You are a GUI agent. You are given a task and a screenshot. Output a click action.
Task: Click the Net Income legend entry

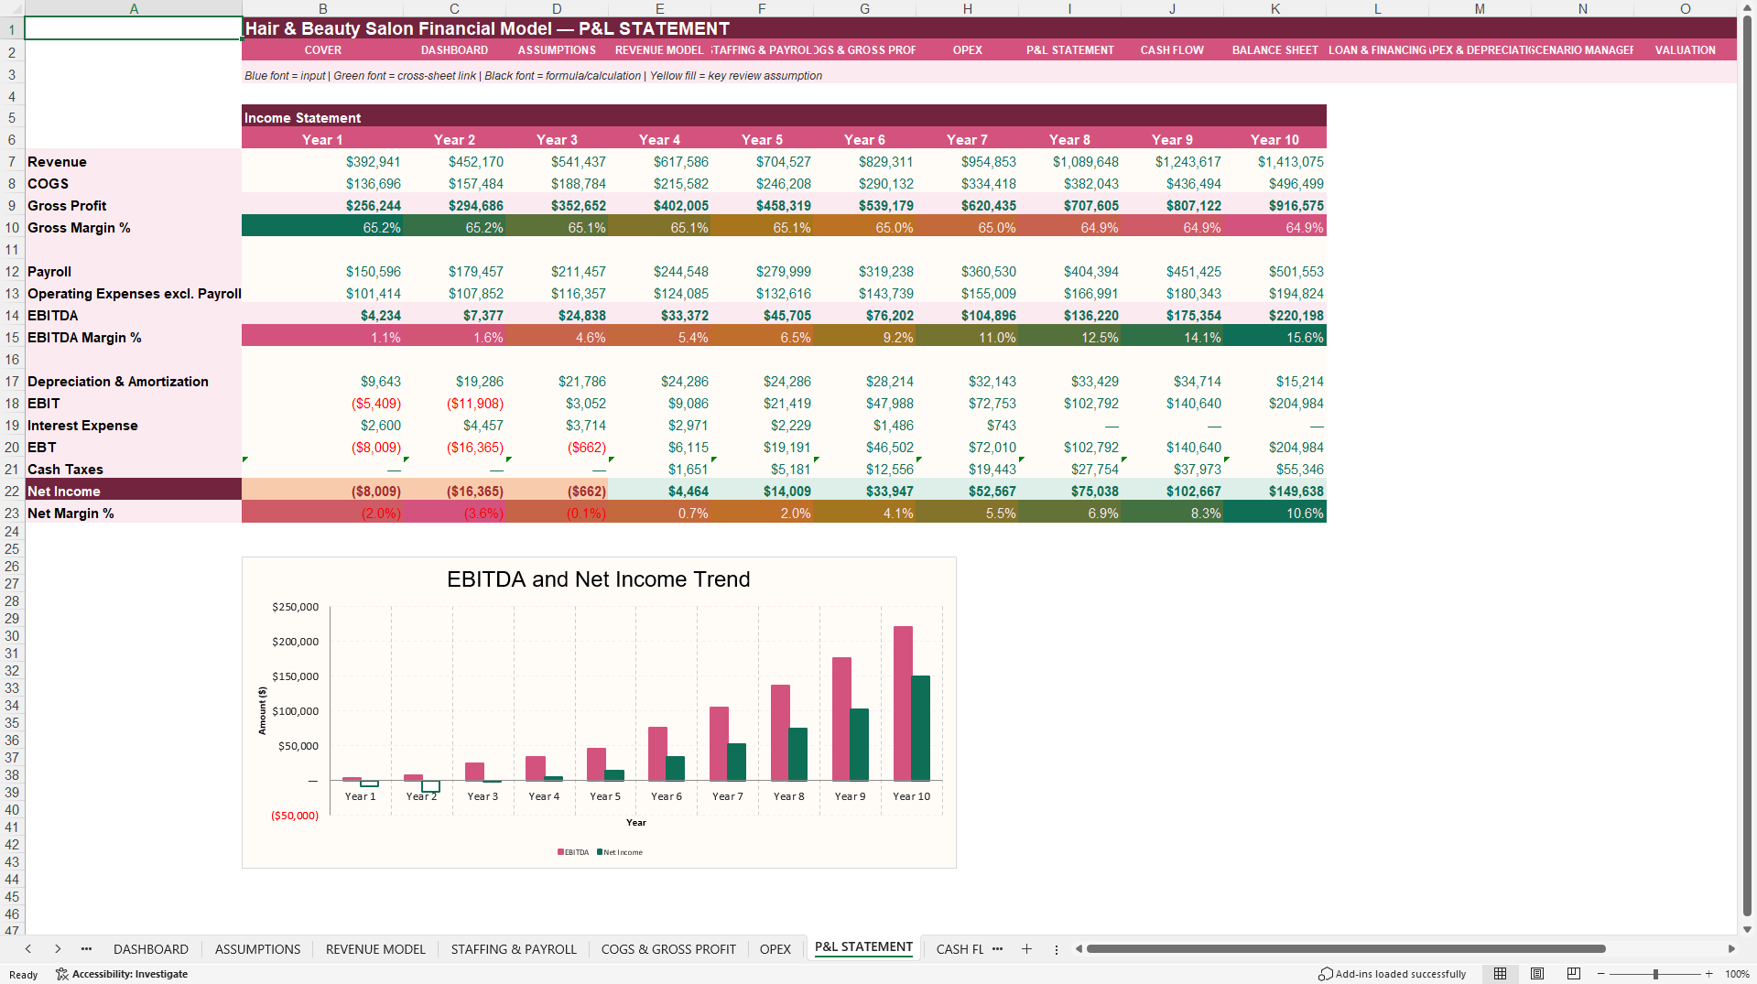tap(620, 852)
